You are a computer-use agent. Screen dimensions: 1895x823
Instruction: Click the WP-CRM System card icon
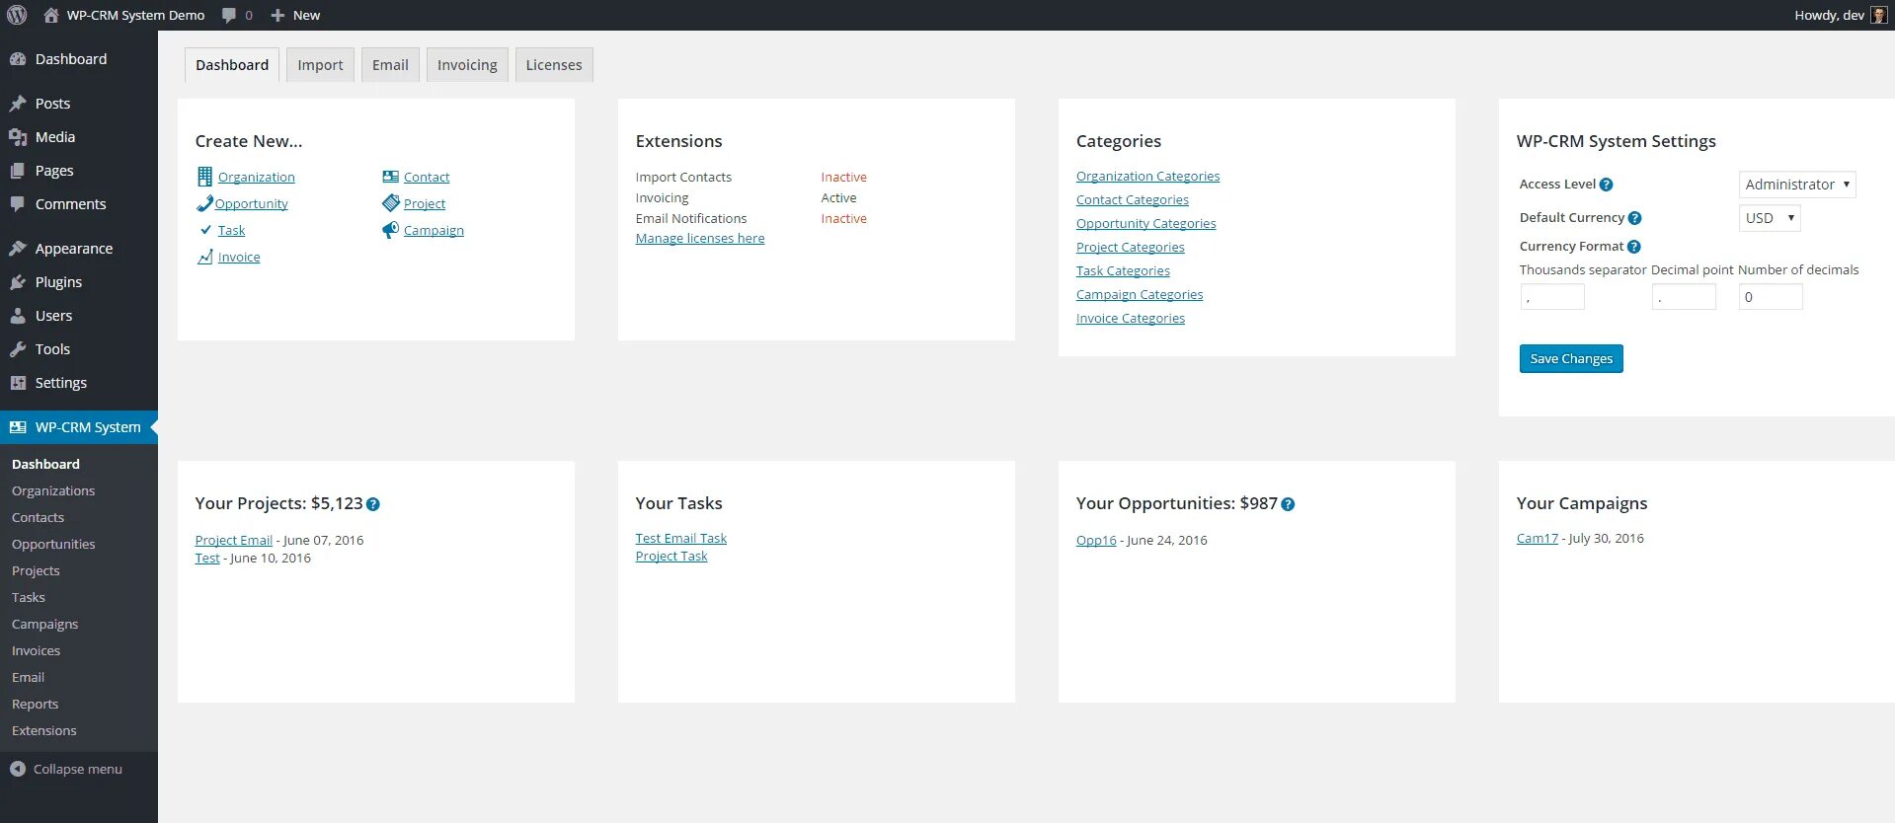[18, 427]
